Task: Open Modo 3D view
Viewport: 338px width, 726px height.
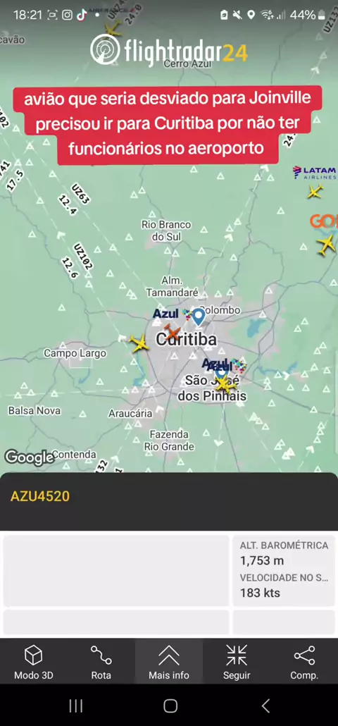Action: pos(33,661)
